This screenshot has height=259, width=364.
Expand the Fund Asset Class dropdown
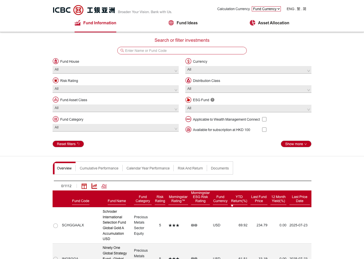(x=116, y=108)
